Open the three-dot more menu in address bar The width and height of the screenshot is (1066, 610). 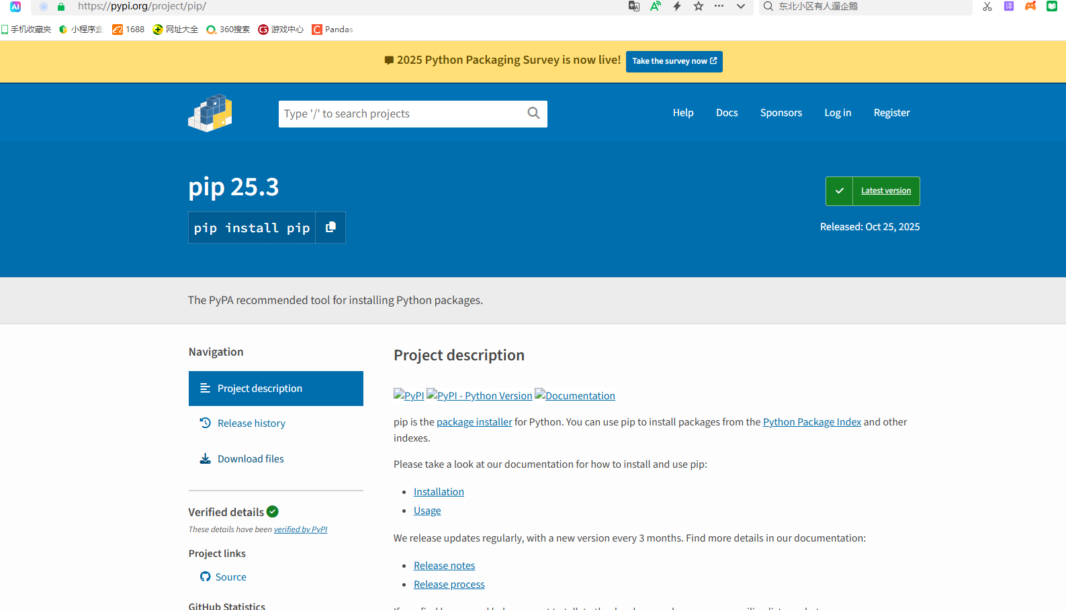(x=719, y=6)
